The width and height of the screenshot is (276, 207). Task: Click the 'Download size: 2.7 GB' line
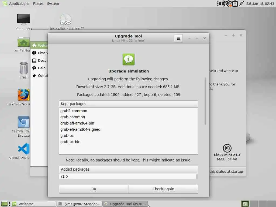click(x=128, y=87)
